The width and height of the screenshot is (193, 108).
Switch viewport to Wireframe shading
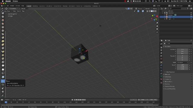pos(150,11)
